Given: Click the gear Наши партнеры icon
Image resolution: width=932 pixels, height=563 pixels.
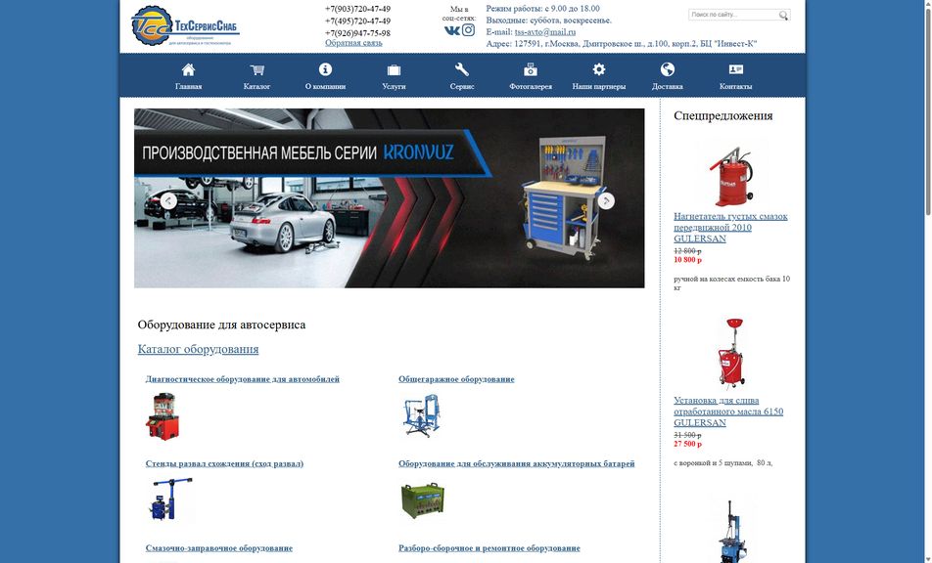Looking at the screenshot, I should click(x=598, y=69).
